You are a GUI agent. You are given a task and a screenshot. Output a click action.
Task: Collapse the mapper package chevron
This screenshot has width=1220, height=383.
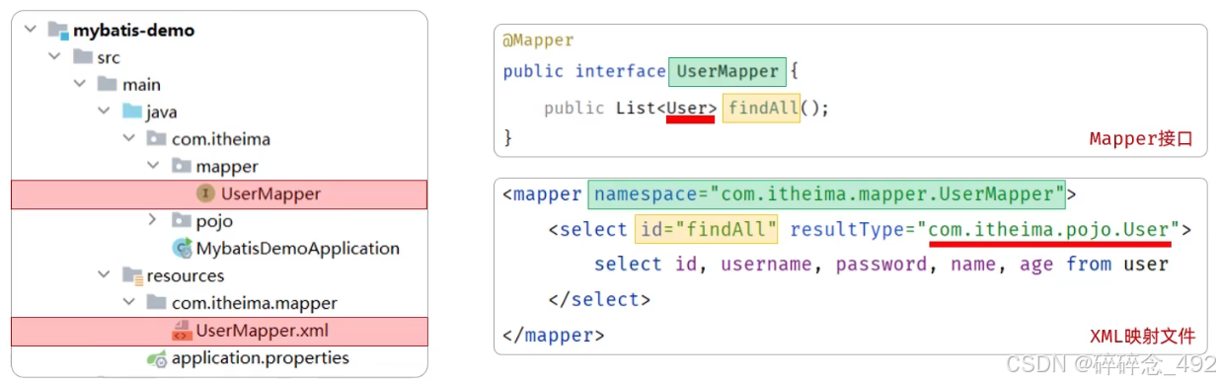click(153, 167)
